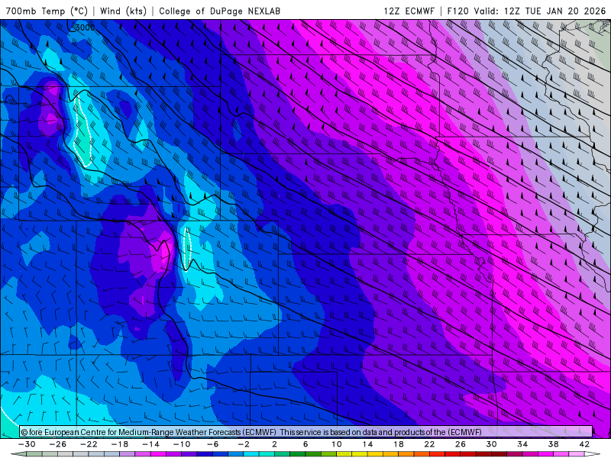Select the "18" color scale label
The height and width of the screenshot is (458, 611).
coord(399,444)
